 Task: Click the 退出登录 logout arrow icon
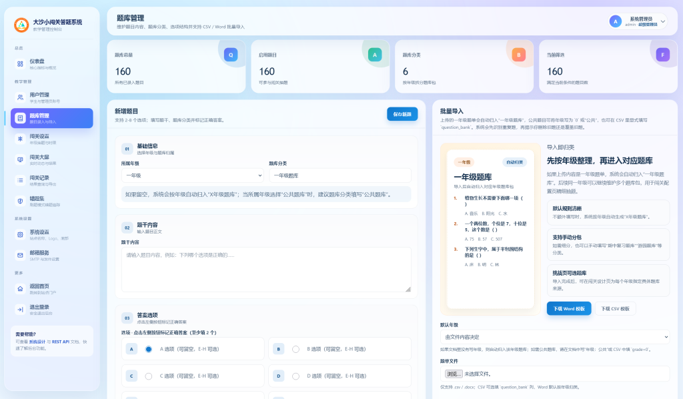(20, 310)
